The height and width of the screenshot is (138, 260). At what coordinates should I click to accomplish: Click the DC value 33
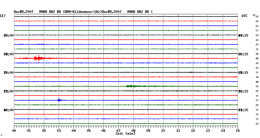pos(257,119)
